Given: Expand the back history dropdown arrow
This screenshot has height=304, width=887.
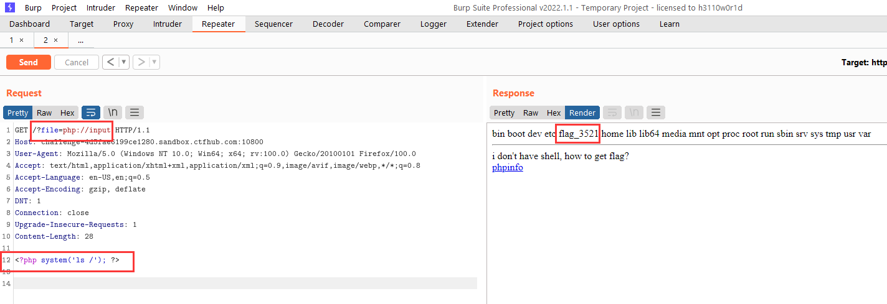Looking at the screenshot, I should coord(124,62).
